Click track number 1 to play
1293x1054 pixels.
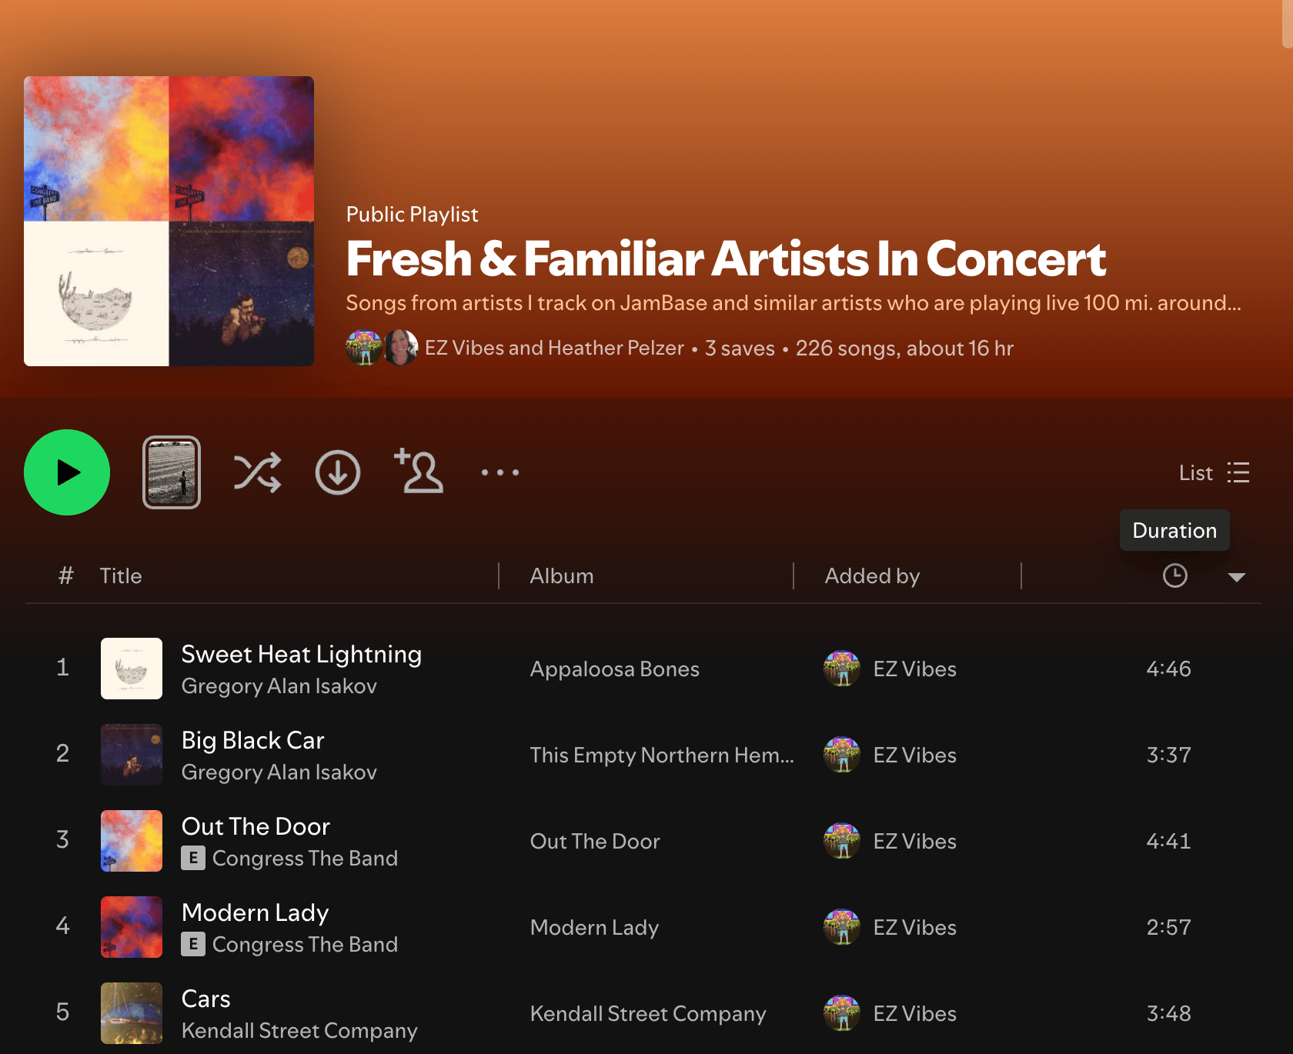click(63, 667)
